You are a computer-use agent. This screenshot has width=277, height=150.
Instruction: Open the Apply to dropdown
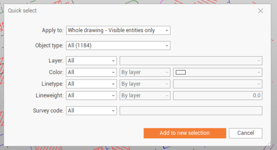tap(118, 30)
